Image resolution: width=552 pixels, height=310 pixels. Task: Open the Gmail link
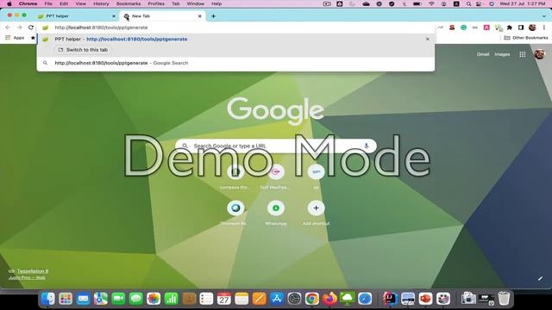point(483,54)
